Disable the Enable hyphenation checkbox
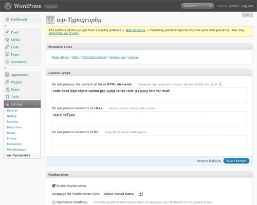This screenshot has width=257, height=205. click(x=53, y=186)
